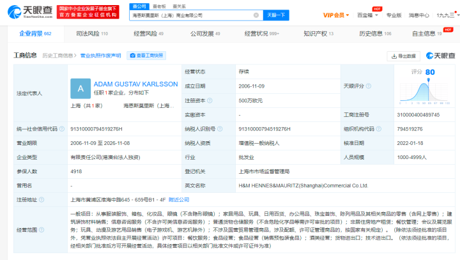This screenshot has height=260, width=460.
Task: Click the 导出数据 export button
Action: (x=404, y=56)
